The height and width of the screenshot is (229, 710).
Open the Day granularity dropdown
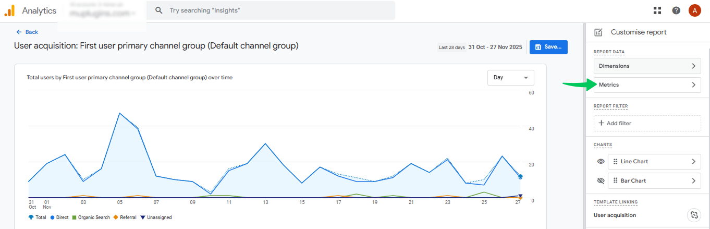click(510, 78)
